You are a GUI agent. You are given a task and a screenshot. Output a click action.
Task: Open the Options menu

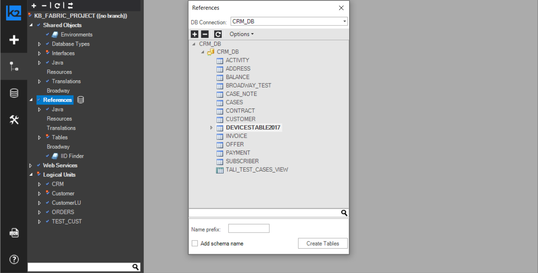coord(241,34)
